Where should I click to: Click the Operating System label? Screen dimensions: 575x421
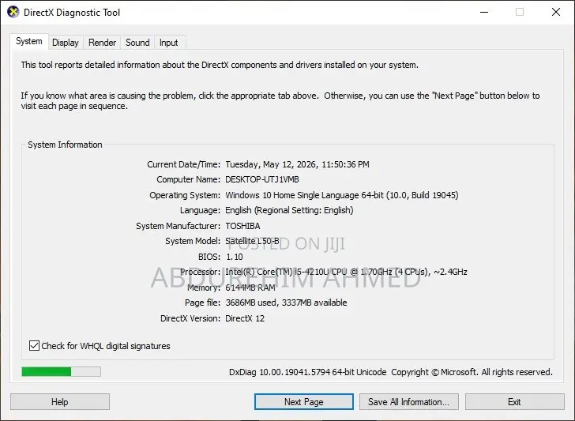click(185, 195)
